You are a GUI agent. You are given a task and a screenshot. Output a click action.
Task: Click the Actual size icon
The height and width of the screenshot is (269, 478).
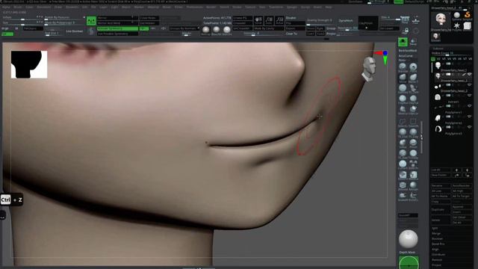279,20
